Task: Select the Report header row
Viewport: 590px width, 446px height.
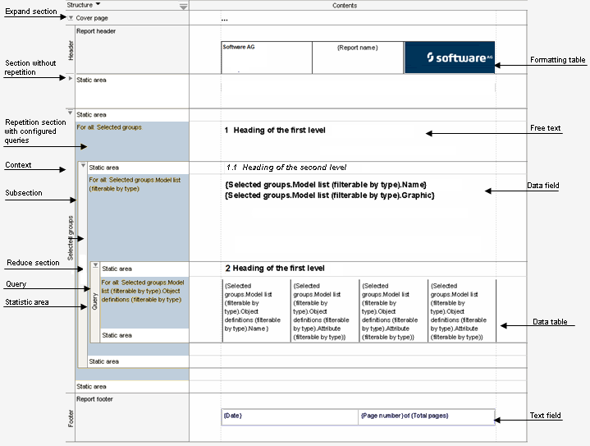Action: [x=132, y=49]
